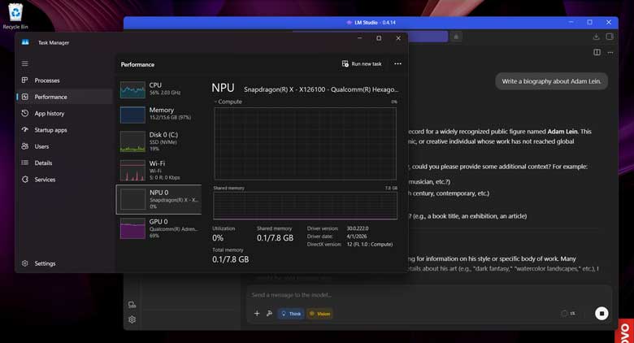This screenshot has width=634, height=343.
Task: Click the Total memory 0.1/7.8 GB value
Action: [231, 259]
